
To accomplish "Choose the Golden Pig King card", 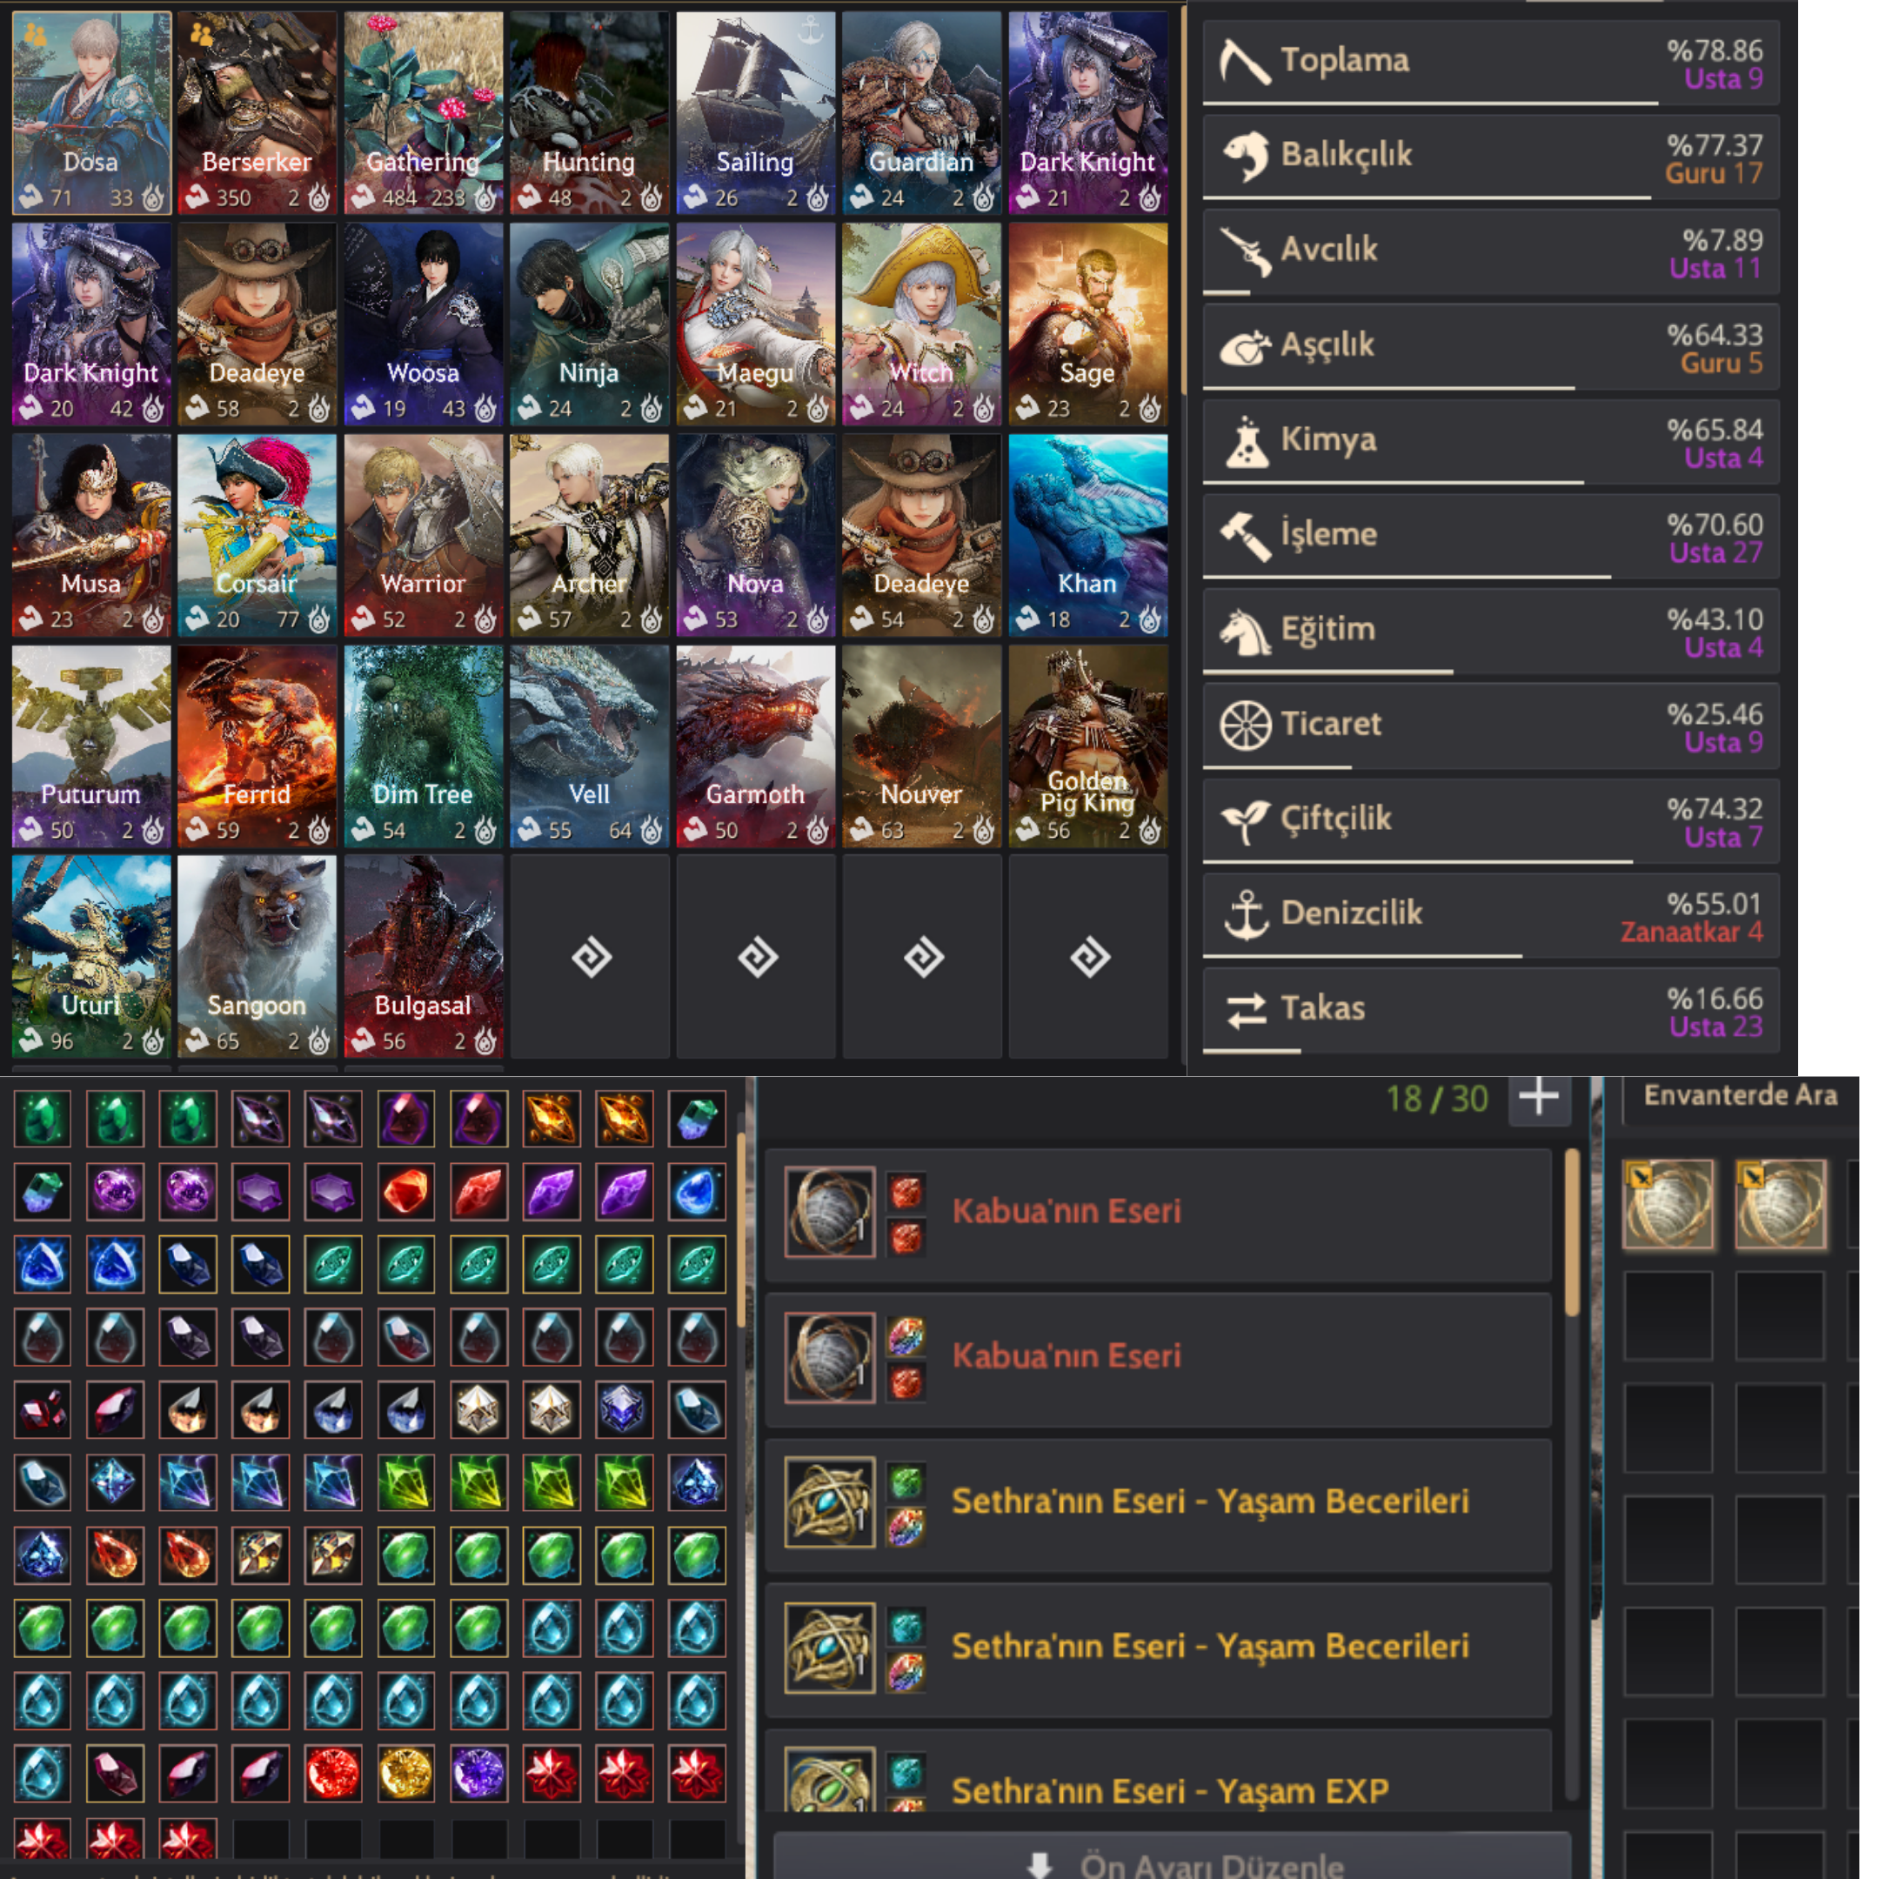I will point(1087,747).
